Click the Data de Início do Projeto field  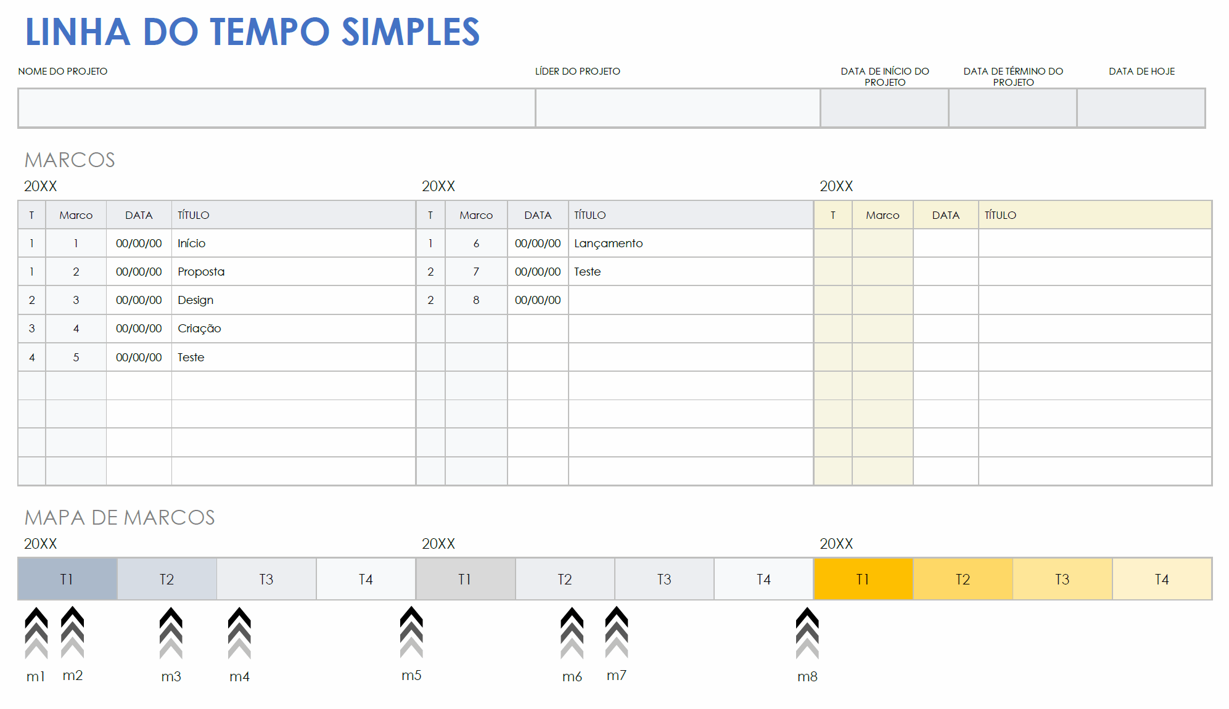[x=884, y=108]
